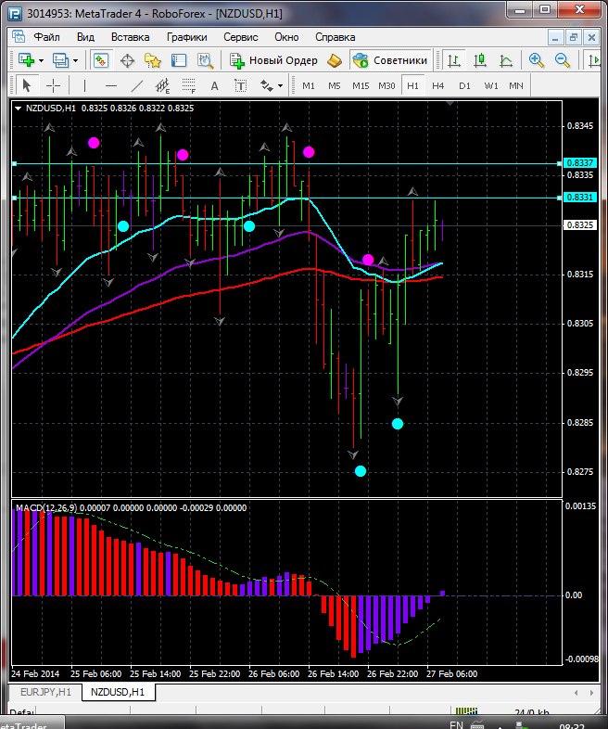The height and width of the screenshot is (729, 608).
Task: Switch to candlestick chart display
Action: (x=480, y=61)
